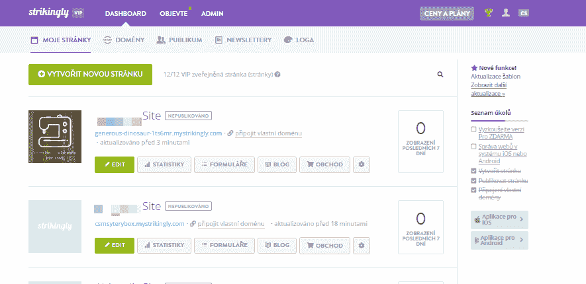The height and width of the screenshot is (284, 586).
Task: Click the link icon beside csmsyterybox domain
Action: coord(193,224)
